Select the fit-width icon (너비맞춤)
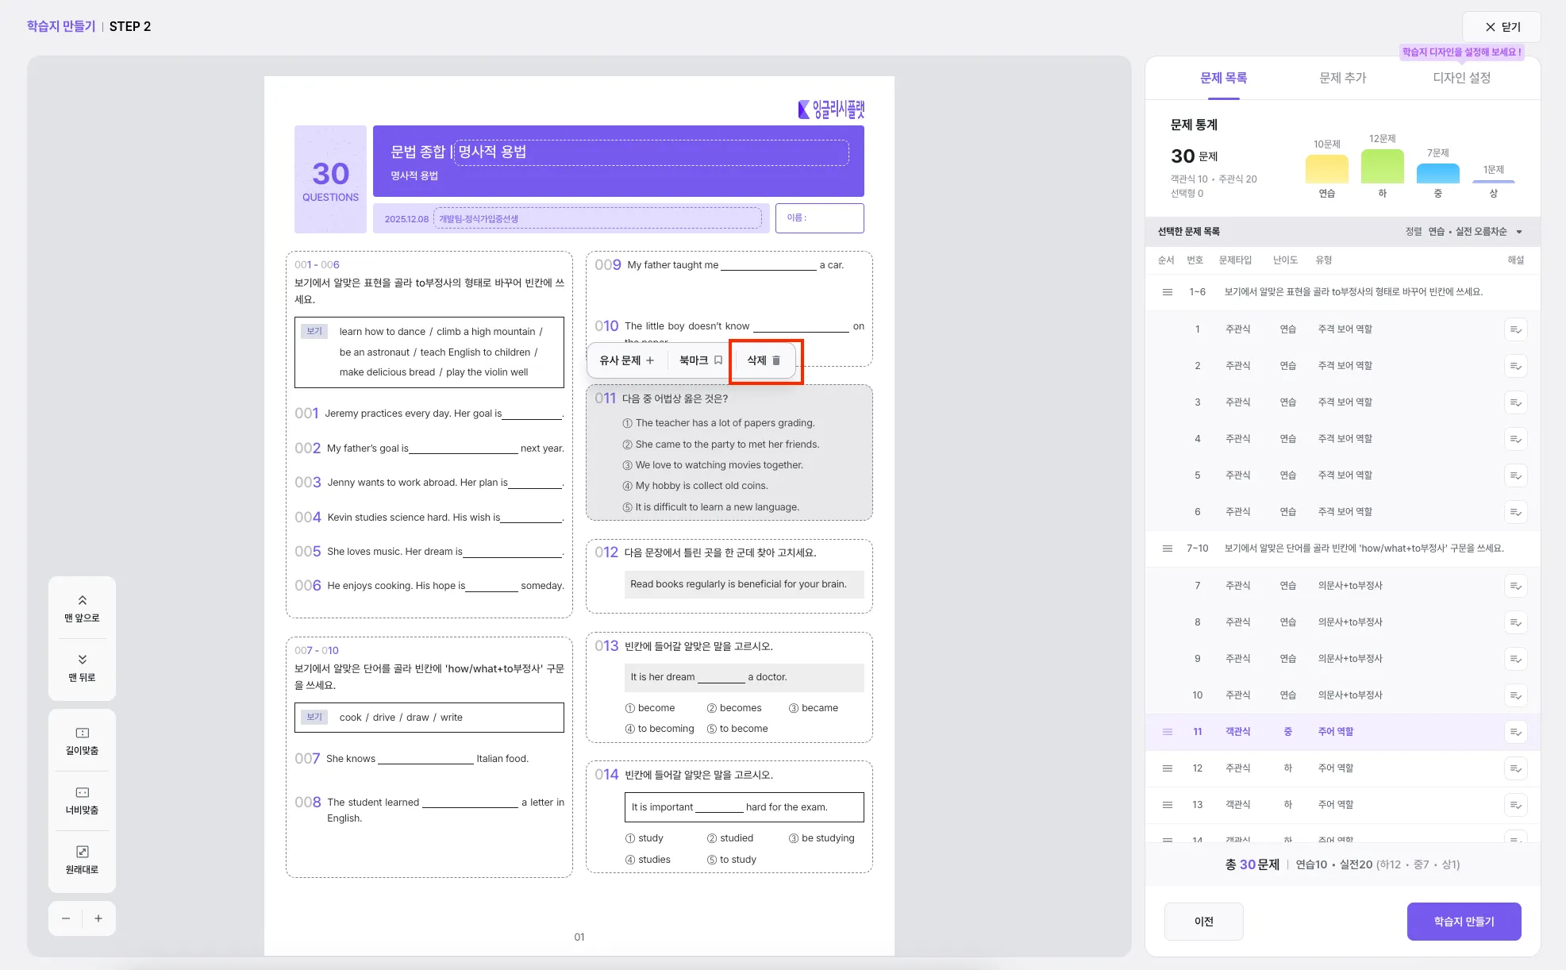Screen dimensions: 1566x970 pyautogui.click(x=82, y=792)
